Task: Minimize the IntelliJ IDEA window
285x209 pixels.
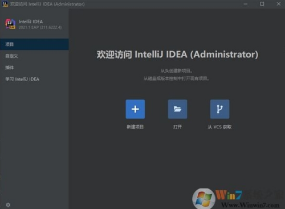Action: (246, 4)
